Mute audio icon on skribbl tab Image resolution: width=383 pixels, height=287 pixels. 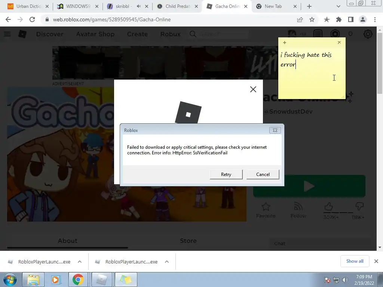[138, 6]
